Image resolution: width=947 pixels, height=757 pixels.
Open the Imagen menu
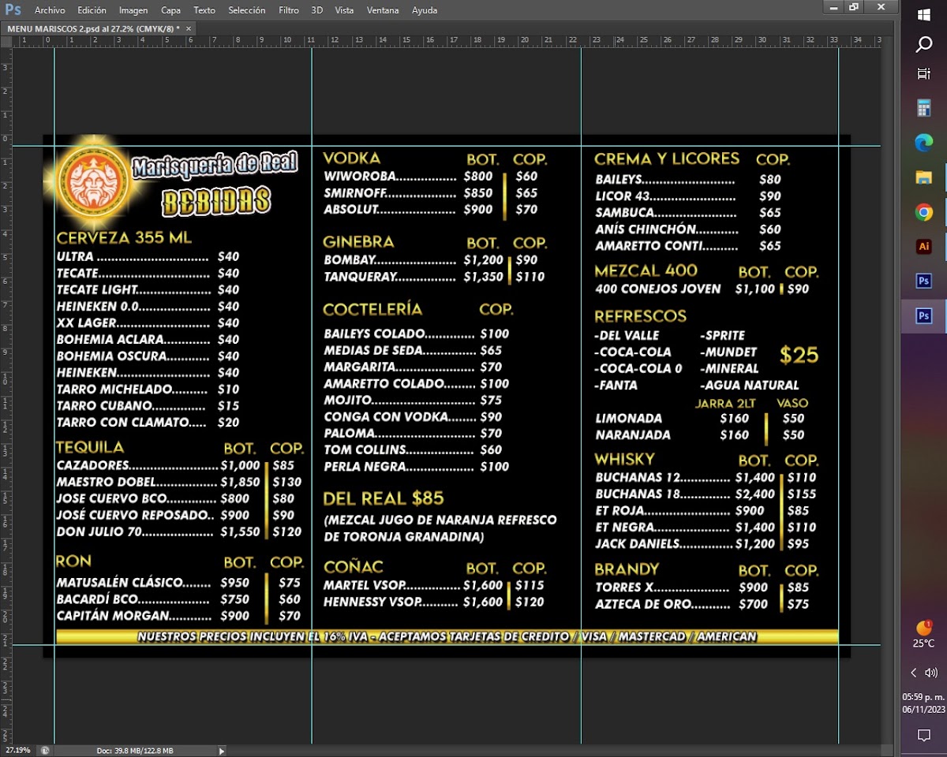coord(133,10)
